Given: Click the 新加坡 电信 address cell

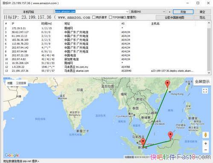Looking at the screenshot, I should 71,59.
